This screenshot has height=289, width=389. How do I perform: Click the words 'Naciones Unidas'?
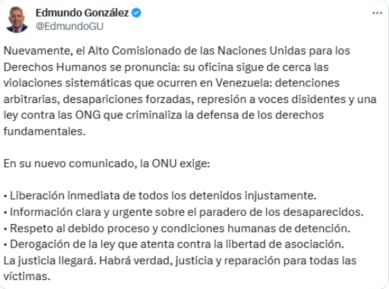pyautogui.click(x=262, y=50)
